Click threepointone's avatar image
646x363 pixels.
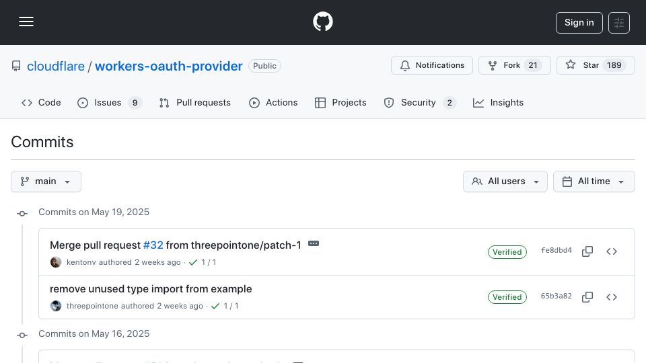[56, 306]
